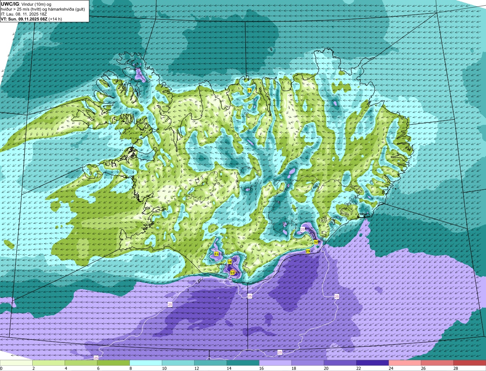486x371 pixels.
Task: Click the yellow '32' gust marker
Action: point(316,242)
